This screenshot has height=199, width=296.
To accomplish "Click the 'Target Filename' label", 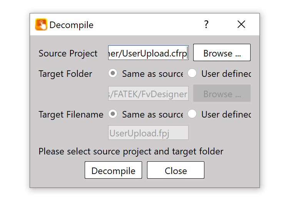I will pyautogui.click(x=71, y=114).
